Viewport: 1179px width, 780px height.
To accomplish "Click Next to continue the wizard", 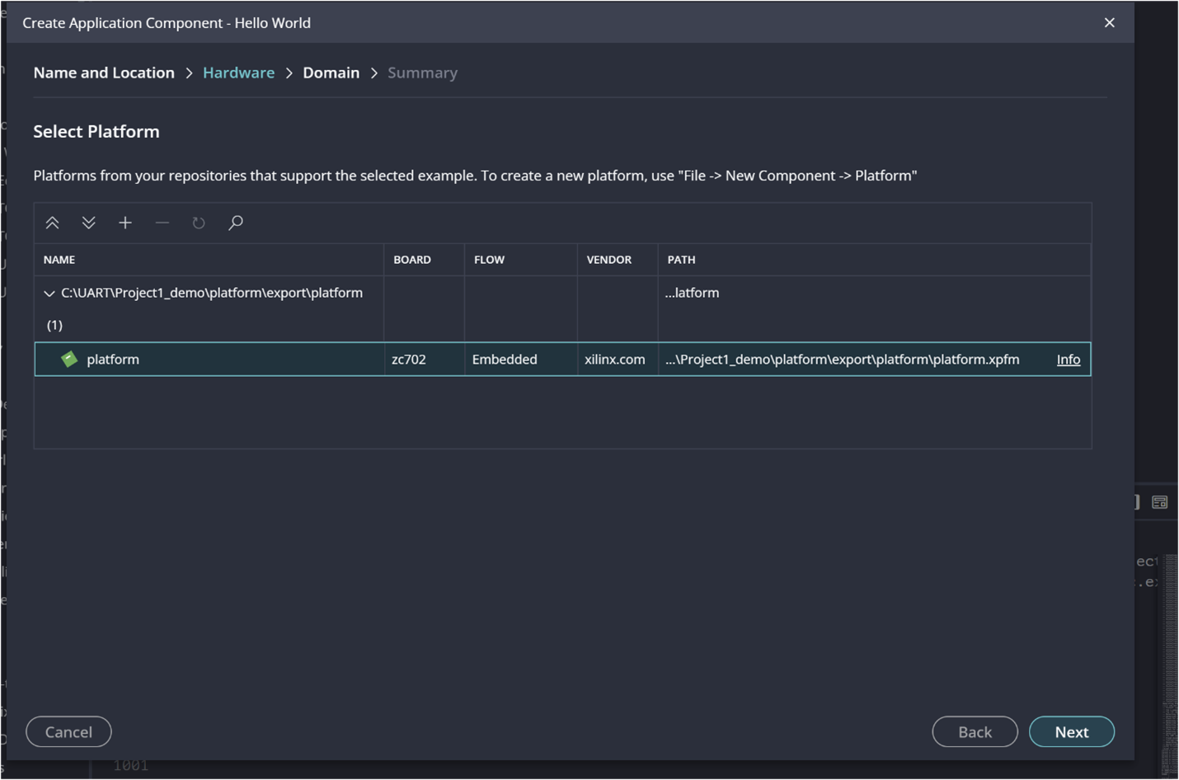I will [1071, 731].
